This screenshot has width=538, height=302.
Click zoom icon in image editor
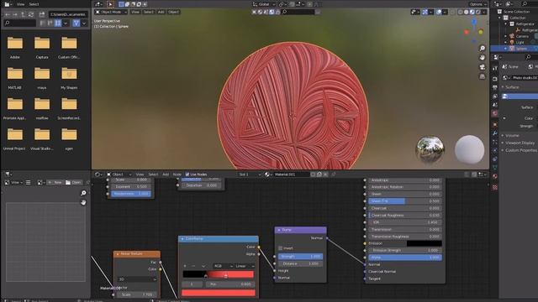[83, 193]
